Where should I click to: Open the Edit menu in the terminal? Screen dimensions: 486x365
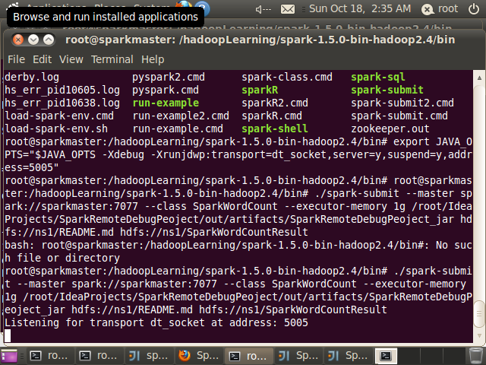coord(43,59)
